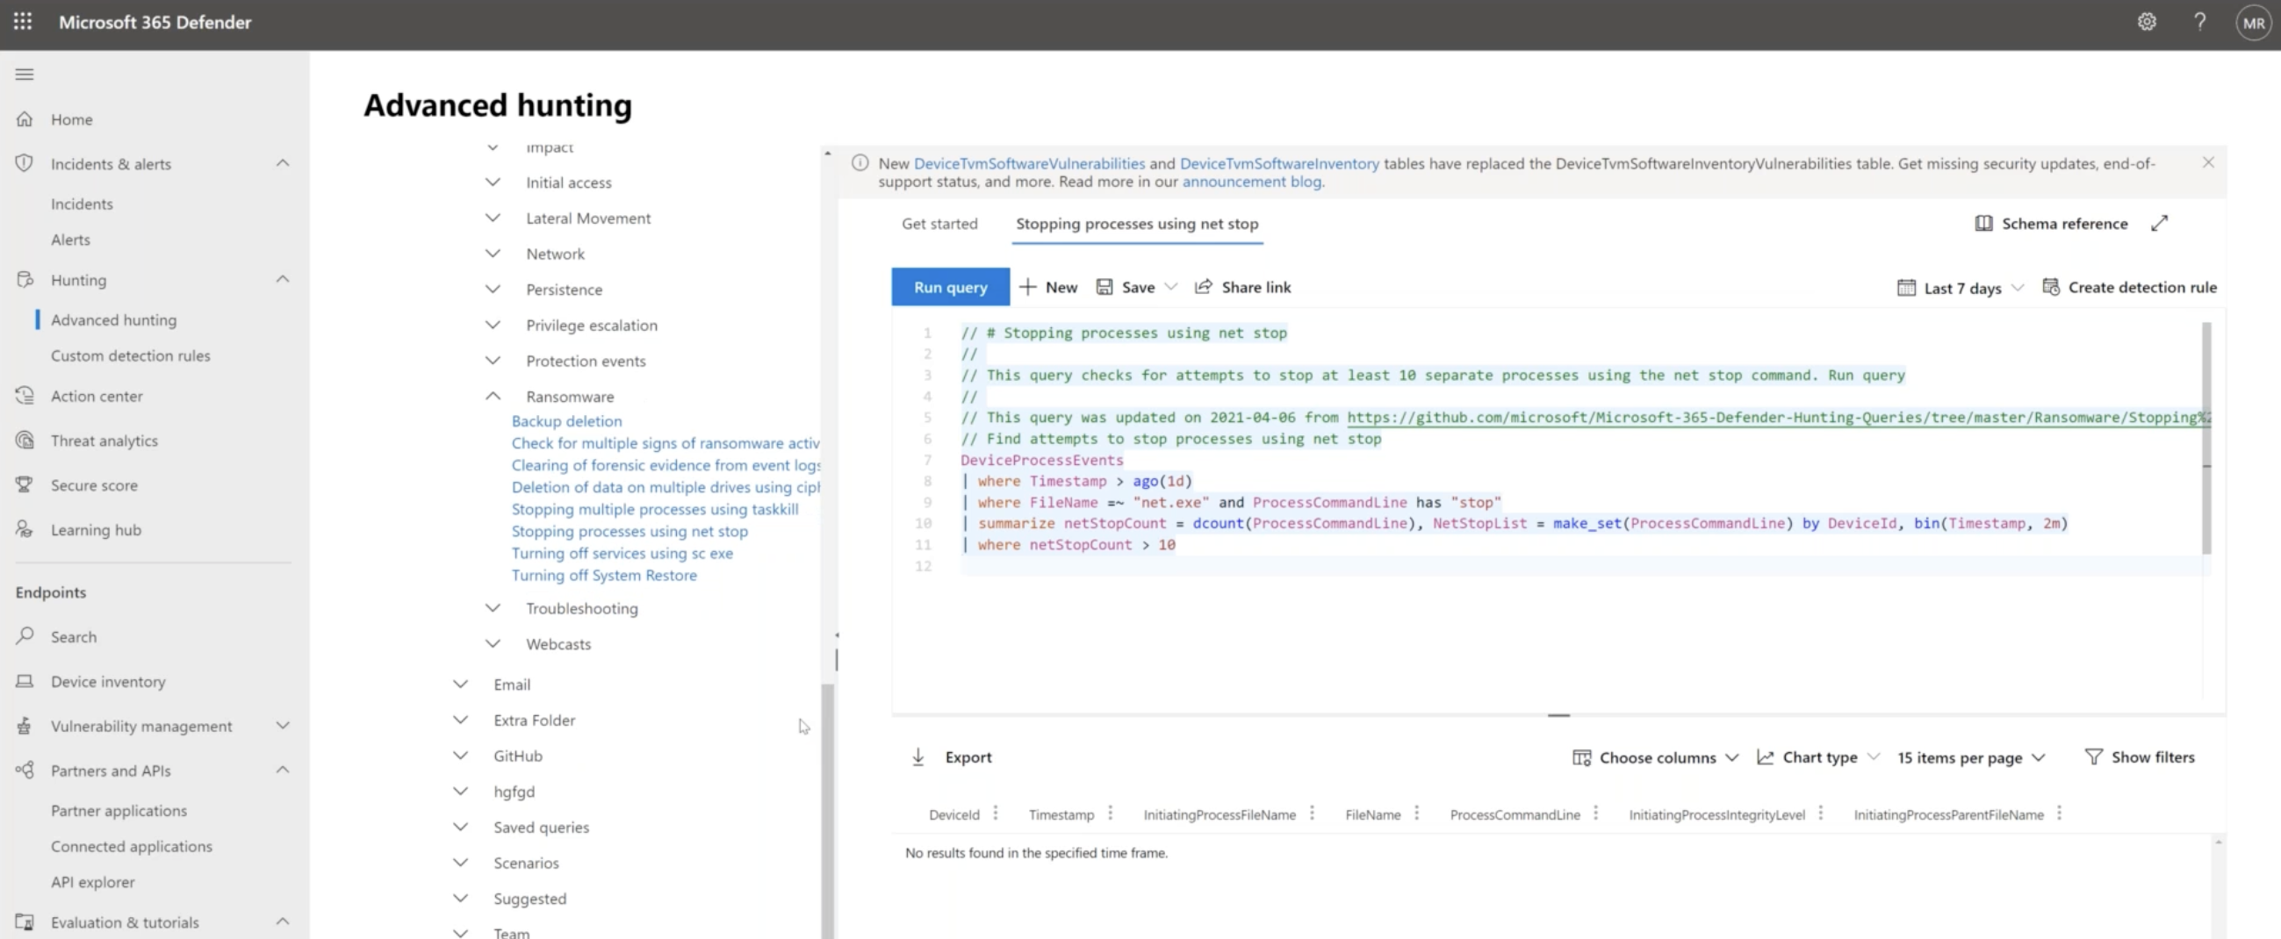Viewport: 2281px width, 939px height.
Task: Open the MR account avatar
Action: [x=2254, y=24]
